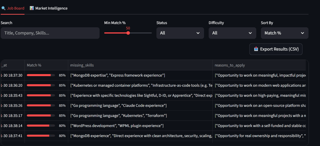Select the cell with timestamp 18:38:14
Image resolution: width=320 pixels, height=146 pixels.
pyautogui.click(x=13, y=126)
